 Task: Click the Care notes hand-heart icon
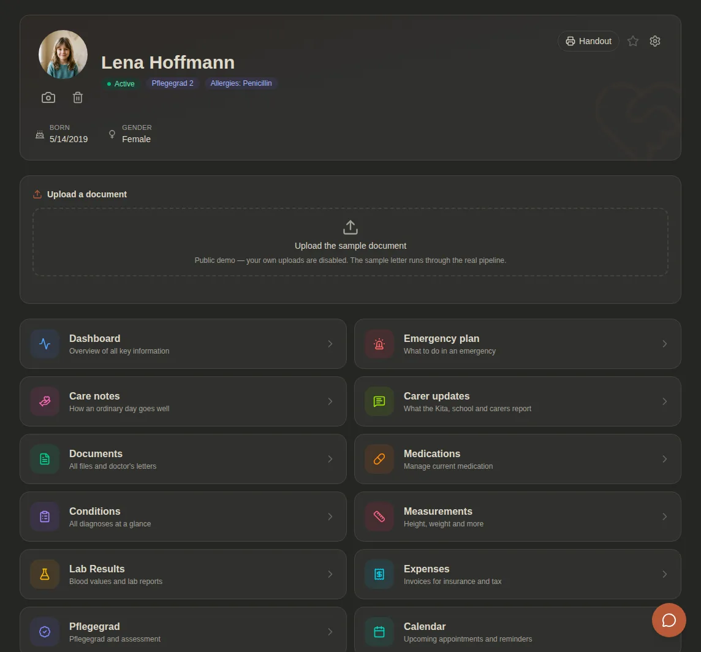click(x=45, y=401)
